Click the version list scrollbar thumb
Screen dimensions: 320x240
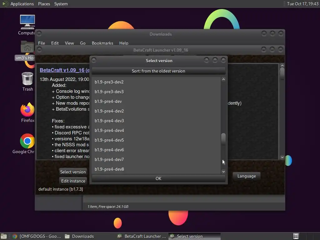(223, 139)
